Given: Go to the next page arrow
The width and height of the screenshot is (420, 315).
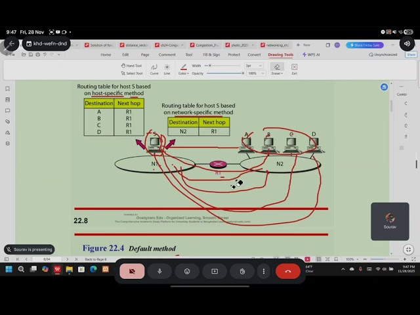Looking at the screenshot, I should [x=67, y=259].
